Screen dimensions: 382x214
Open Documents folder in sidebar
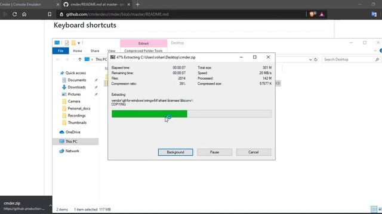click(77, 80)
